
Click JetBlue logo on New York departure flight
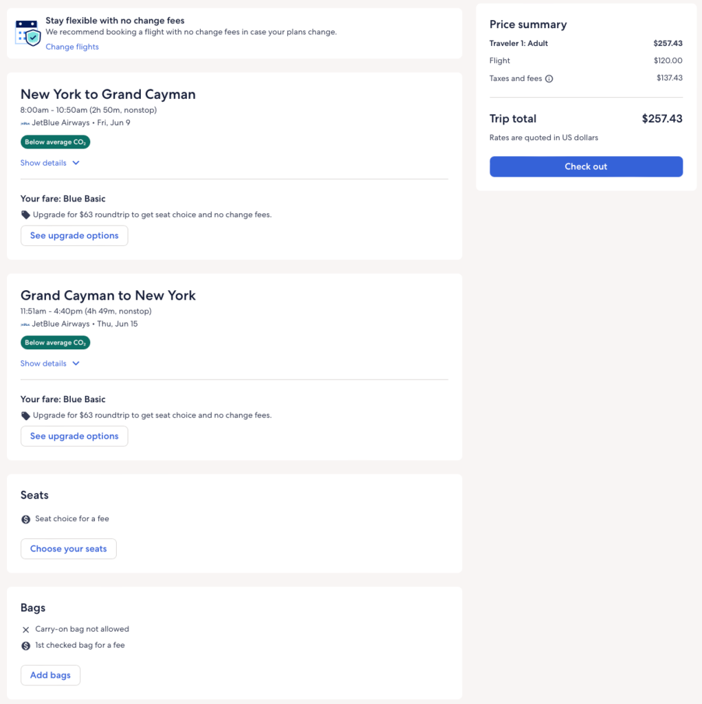point(25,123)
